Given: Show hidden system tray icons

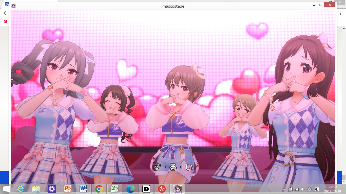Looking at the screenshot, I should (x=284, y=189).
